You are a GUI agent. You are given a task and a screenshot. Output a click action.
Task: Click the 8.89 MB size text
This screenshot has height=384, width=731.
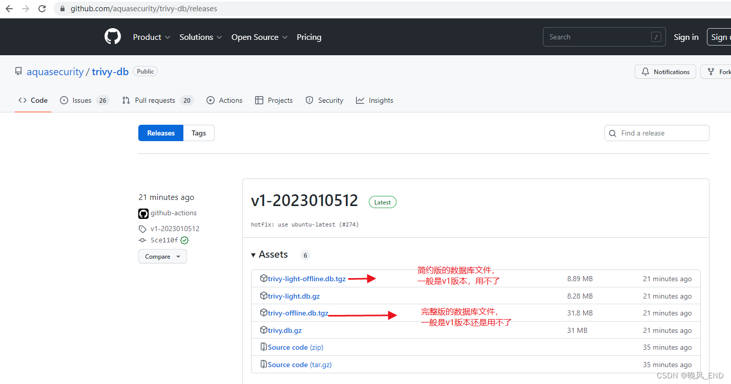coord(580,279)
